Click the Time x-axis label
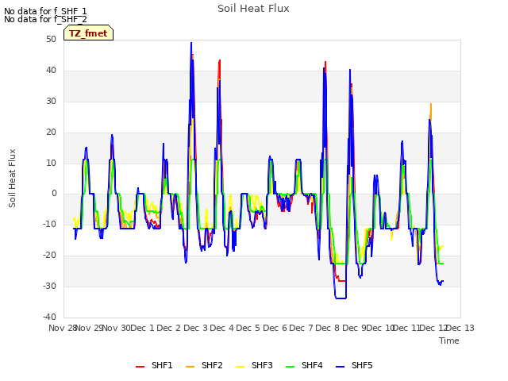Image resolution: width=508 pixels, height=381 pixels. click(449, 341)
